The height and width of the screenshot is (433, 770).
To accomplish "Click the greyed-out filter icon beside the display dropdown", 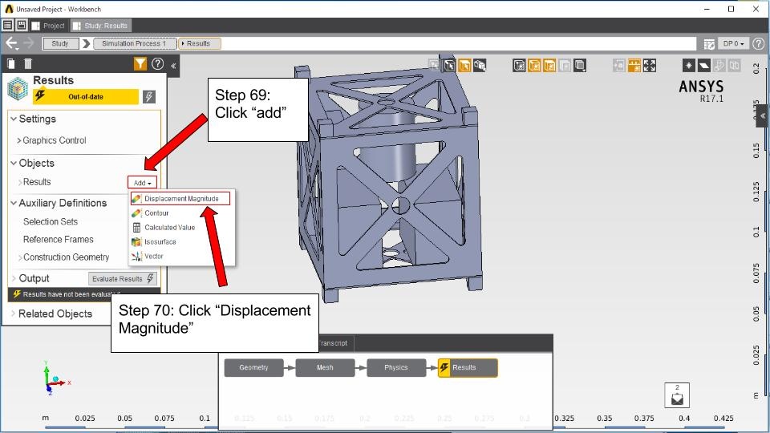I will pyautogui.click(x=565, y=65).
